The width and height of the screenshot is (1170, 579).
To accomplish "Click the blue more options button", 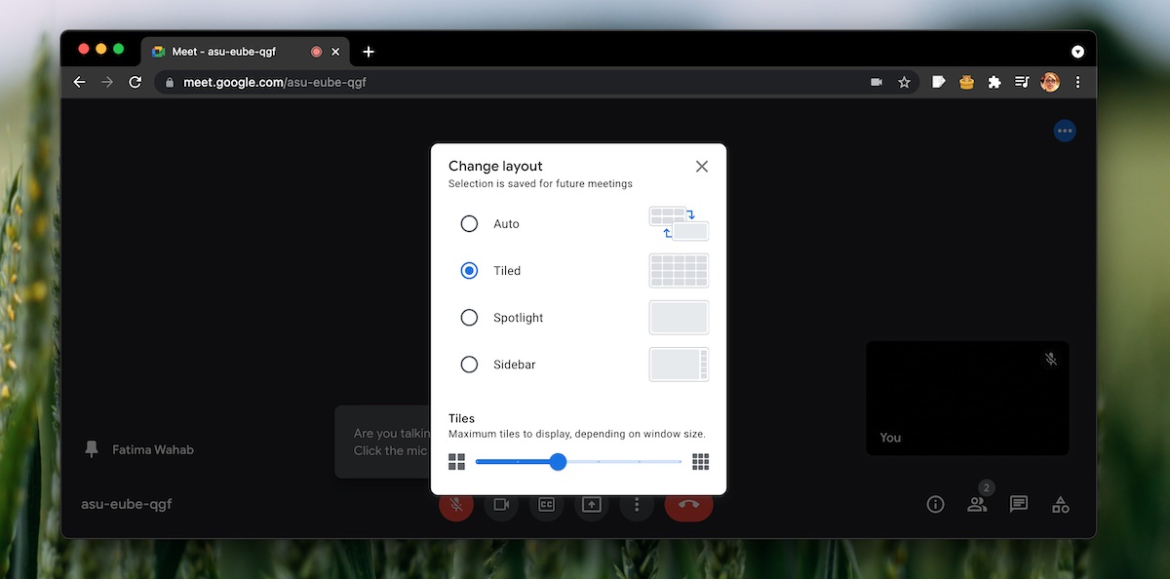I will tap(1065, 131).
